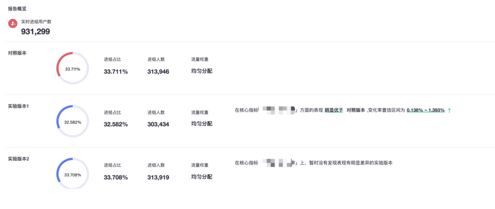
Task: Click the control version 33.711% donut chart
Action: point(72,68)
